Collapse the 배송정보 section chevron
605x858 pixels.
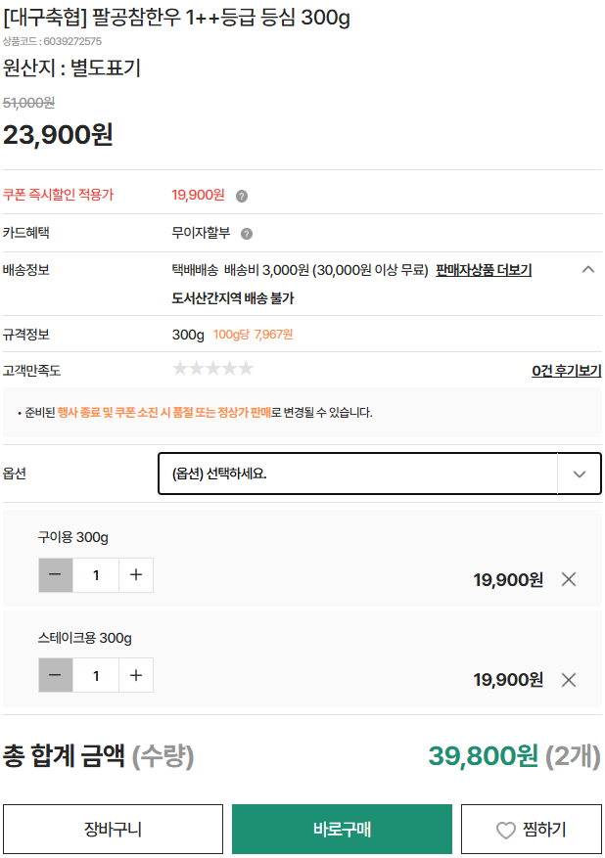588,270
